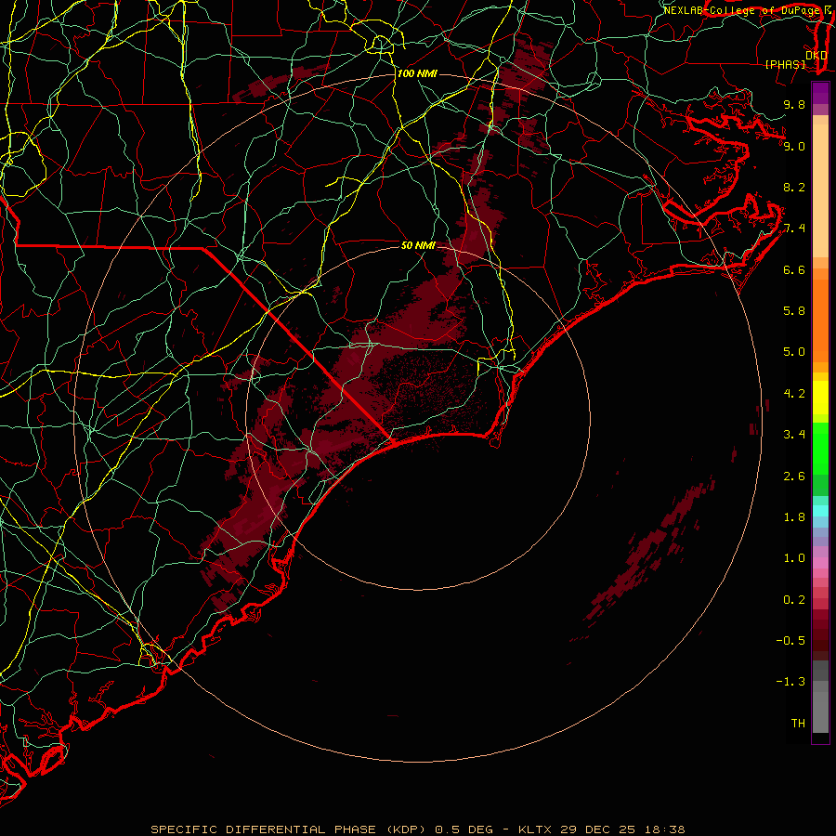Pick the orange segment of the color bar
The height and width of the screenshot is (836, 836).
pyautogui.click(x=820, y=320)
